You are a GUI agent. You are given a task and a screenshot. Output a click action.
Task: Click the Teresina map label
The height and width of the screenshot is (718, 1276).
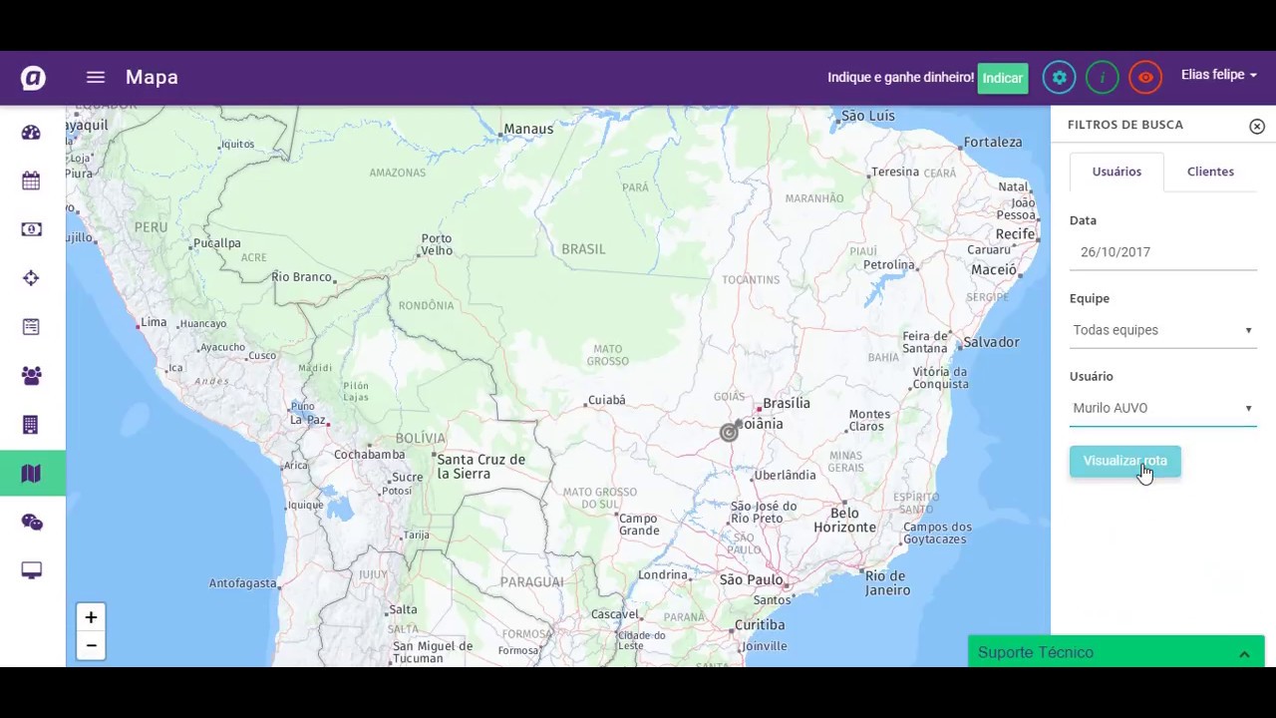pos(895,172)
